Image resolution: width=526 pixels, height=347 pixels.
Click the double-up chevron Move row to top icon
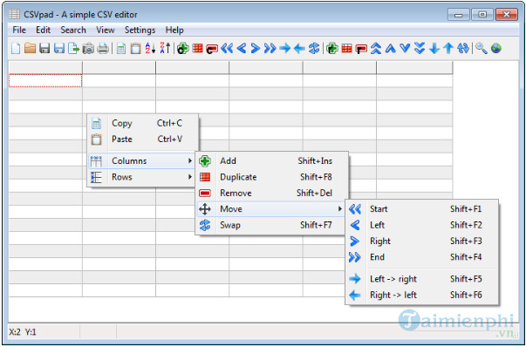coord(376,48)
